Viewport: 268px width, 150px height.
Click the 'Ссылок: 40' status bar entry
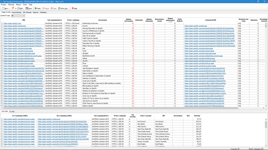pyautogui.click(x=235, y=149)
